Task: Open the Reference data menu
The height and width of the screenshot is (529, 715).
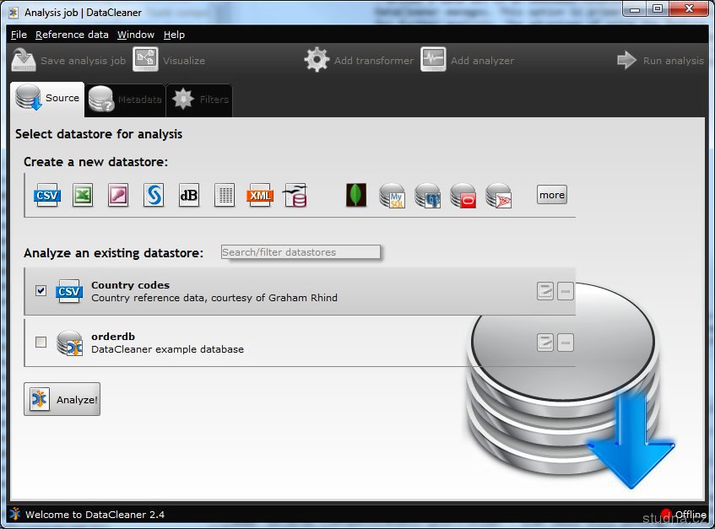Action: click(x=72, y=35)
